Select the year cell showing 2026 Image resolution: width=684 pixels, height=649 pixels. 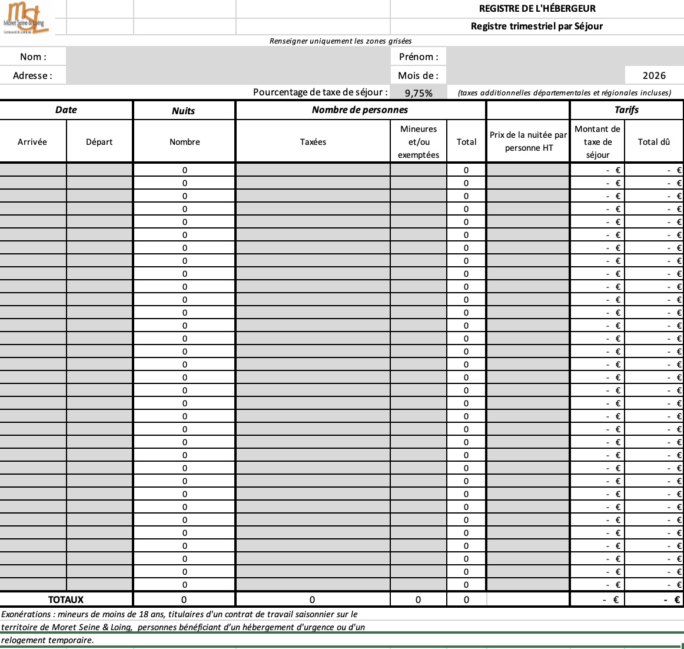(654, 75)
